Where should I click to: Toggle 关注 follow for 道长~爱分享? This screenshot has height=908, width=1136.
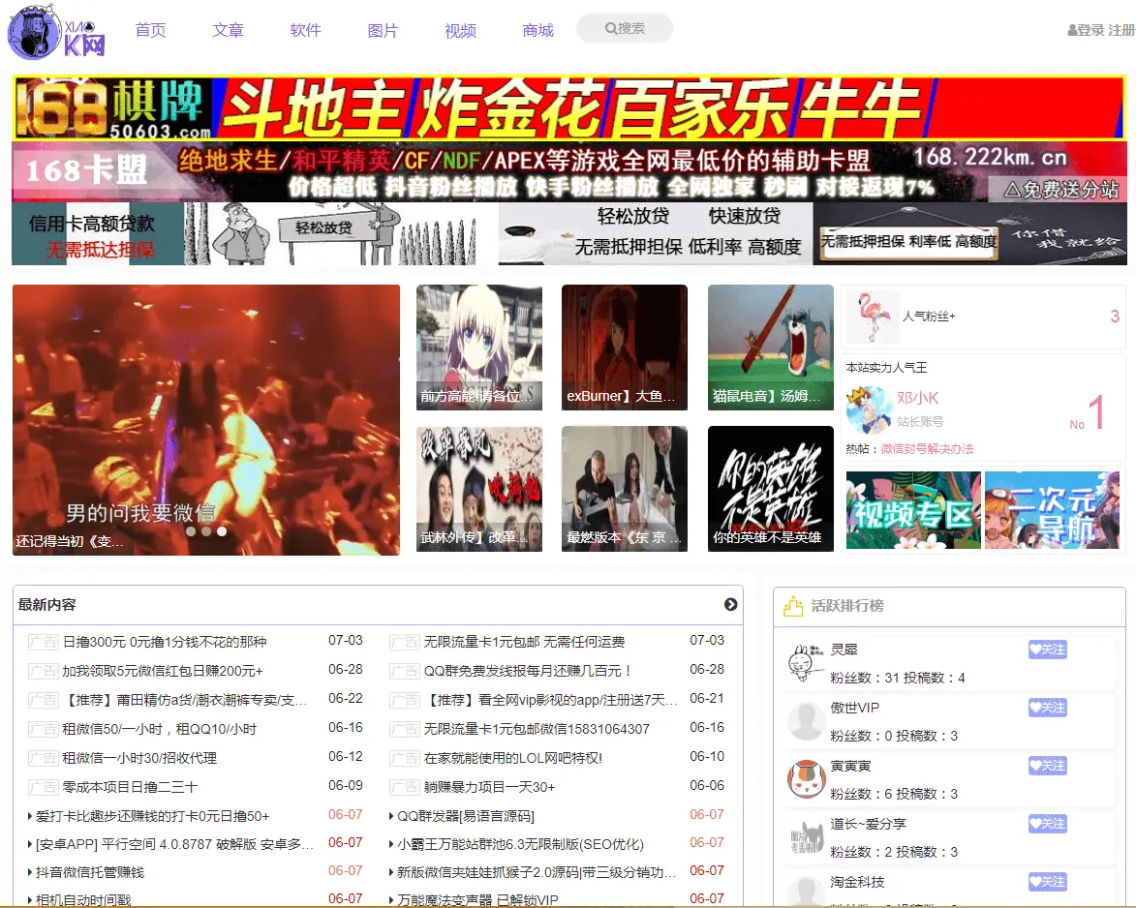pyautogui.click(x=1048, y=823)
